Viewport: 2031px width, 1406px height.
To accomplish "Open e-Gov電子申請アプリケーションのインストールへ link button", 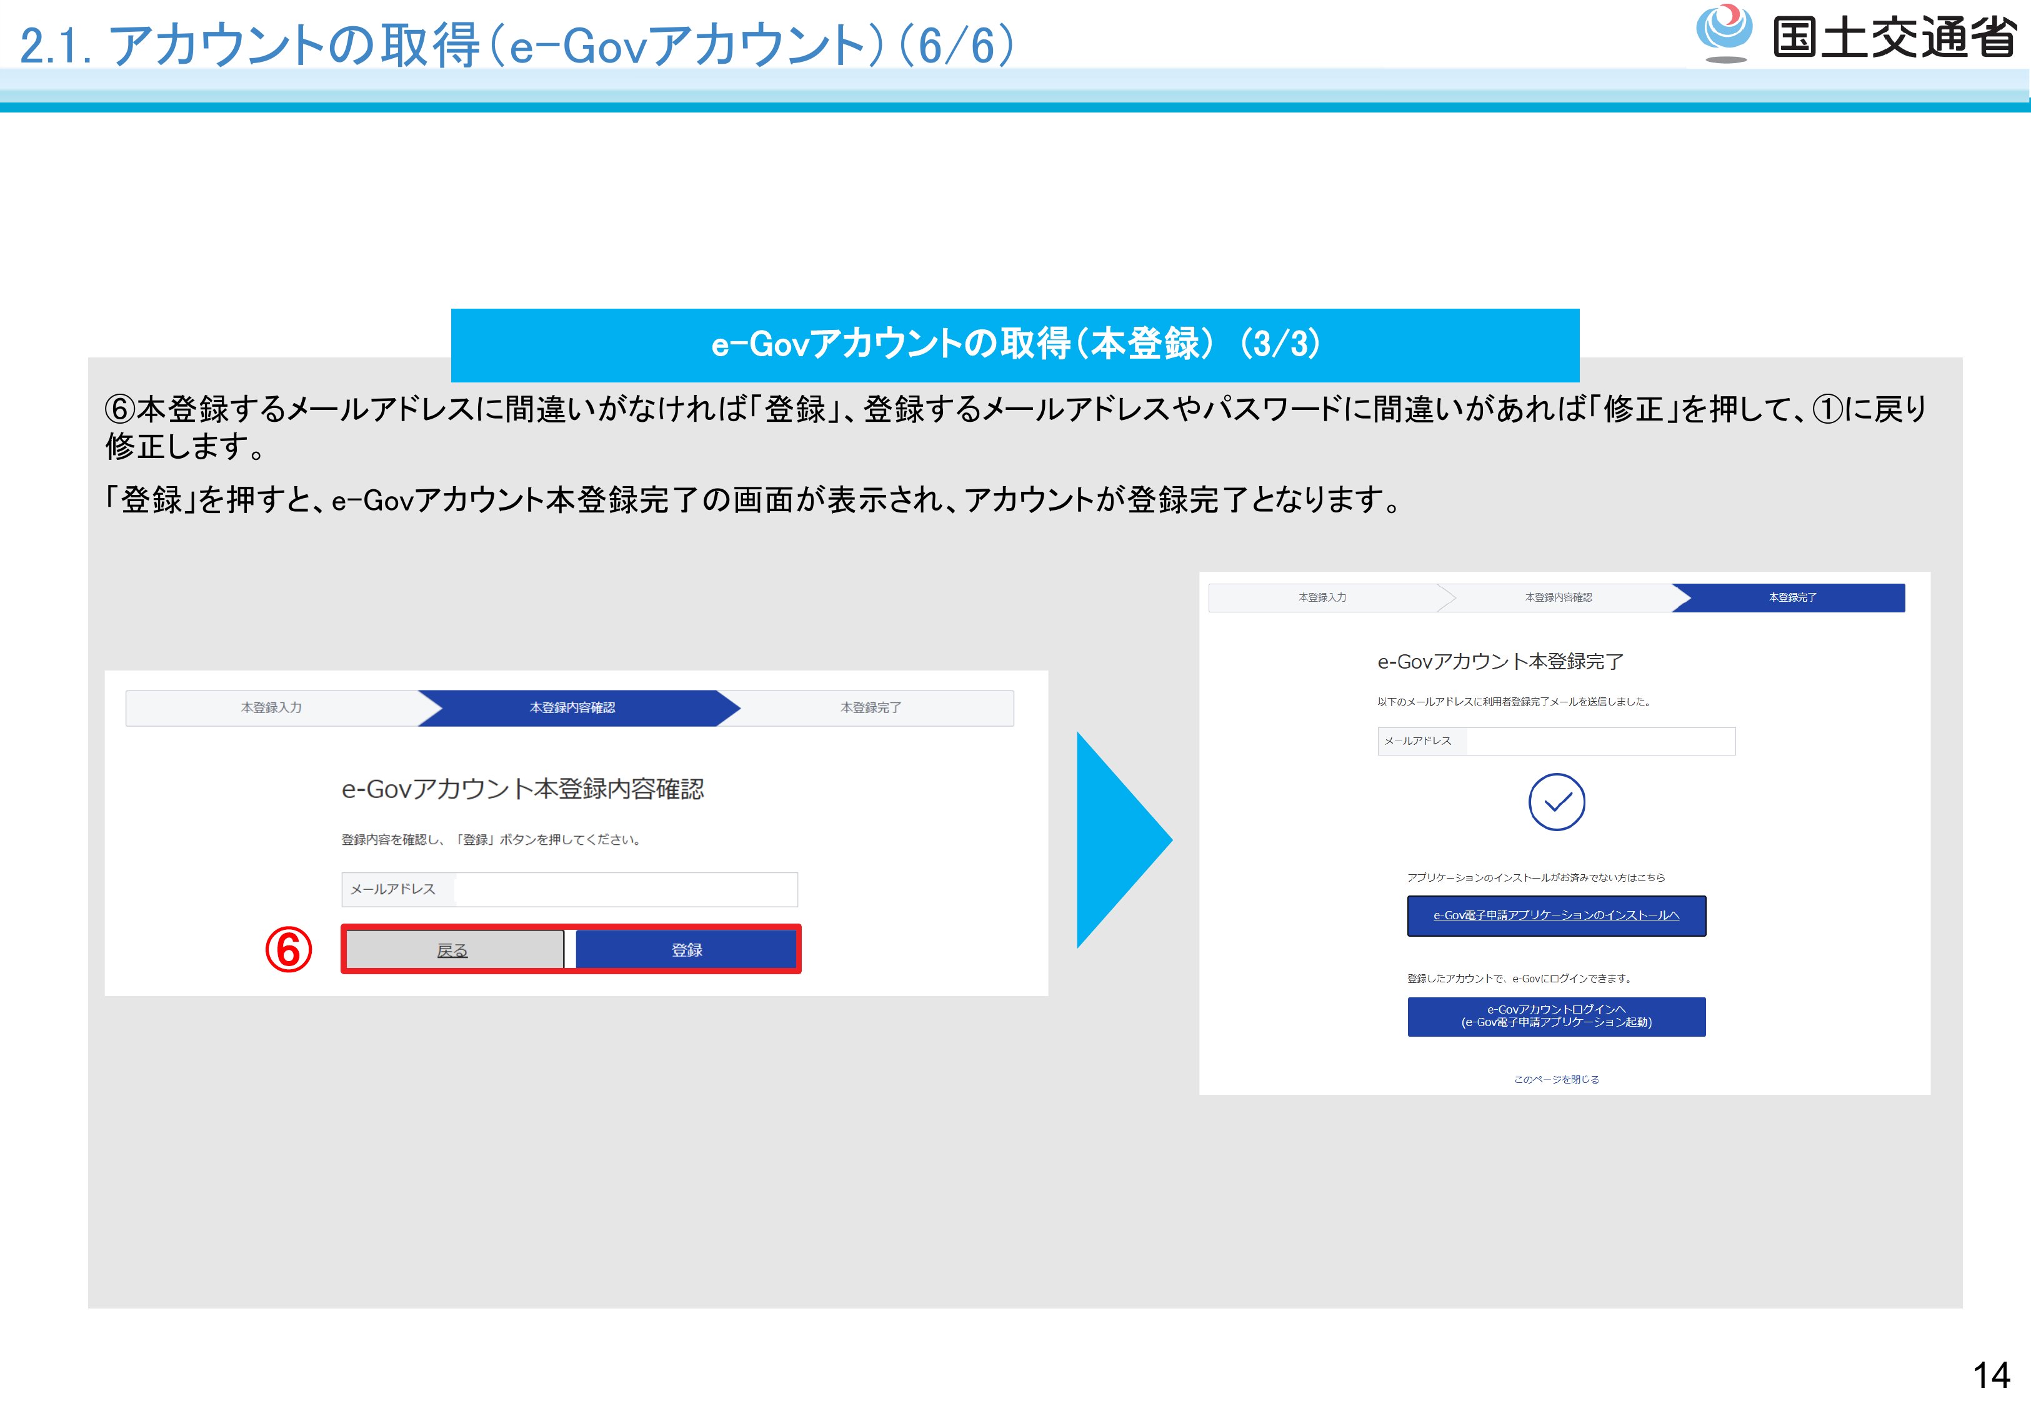I will (1556, 915).
